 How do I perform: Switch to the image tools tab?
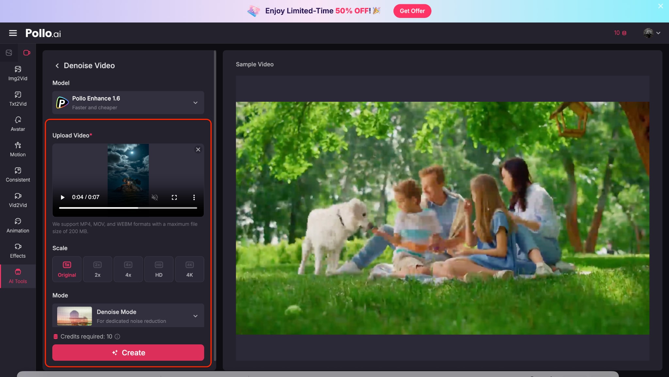pos(9,53)
